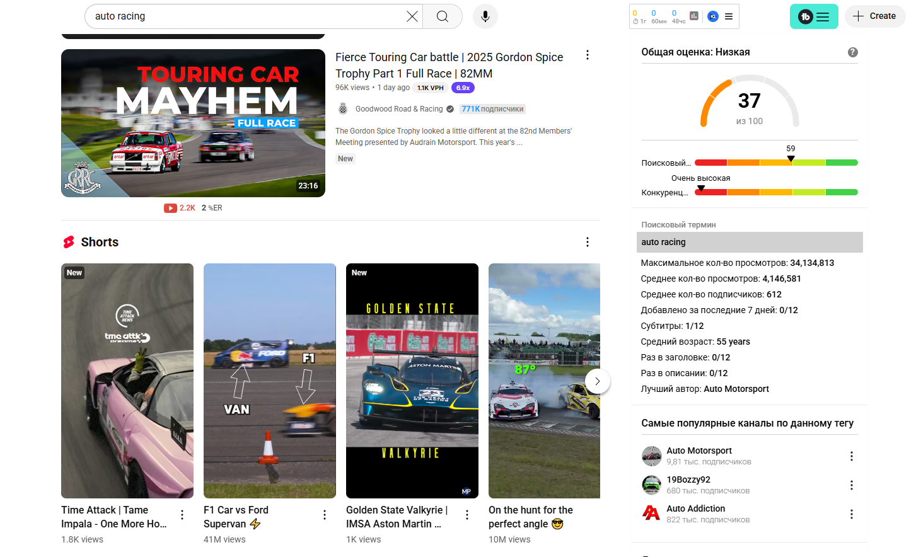Open the 'Golden State Valkyrie' short title
The image size is (916, 557).
[x=397, y=517]
